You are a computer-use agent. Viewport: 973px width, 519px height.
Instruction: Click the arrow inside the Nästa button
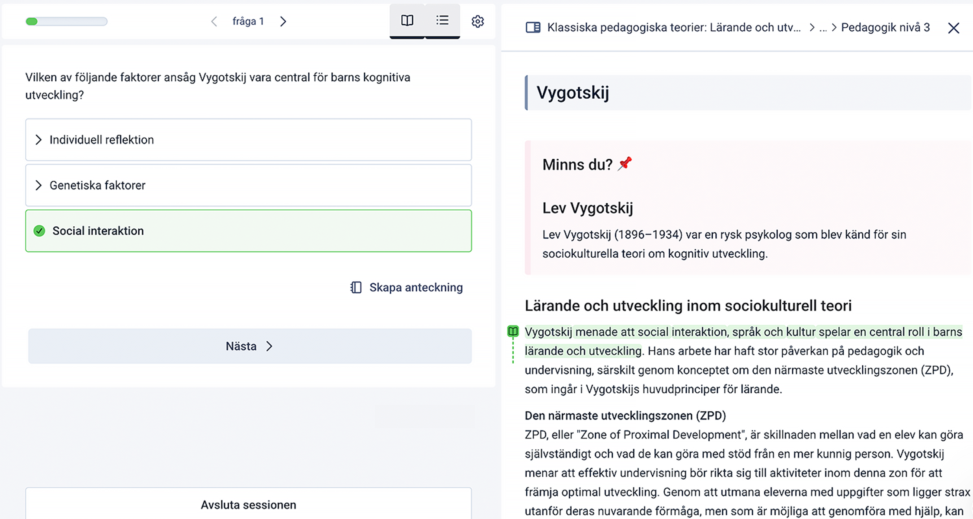269,346
